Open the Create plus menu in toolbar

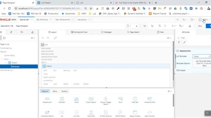point(174,26)
